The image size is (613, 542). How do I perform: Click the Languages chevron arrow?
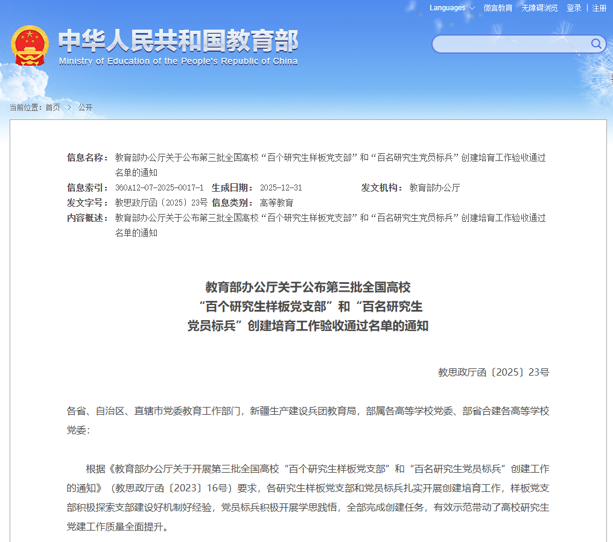point(472,8)
